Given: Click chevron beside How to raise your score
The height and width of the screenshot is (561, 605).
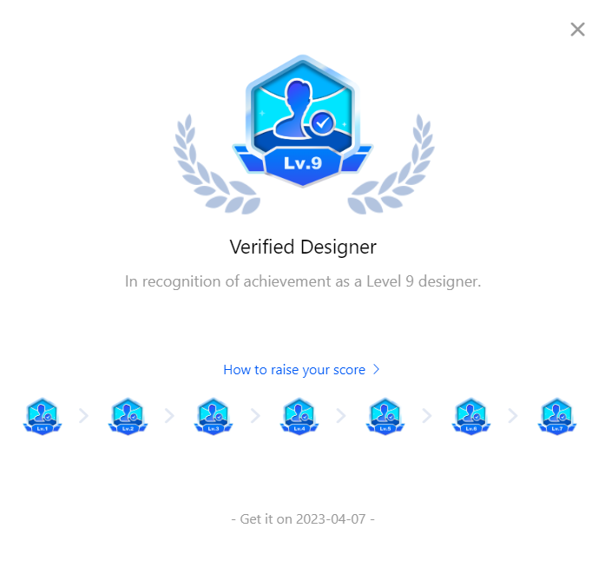Looking at the screenshot, I should pos(376,370).
